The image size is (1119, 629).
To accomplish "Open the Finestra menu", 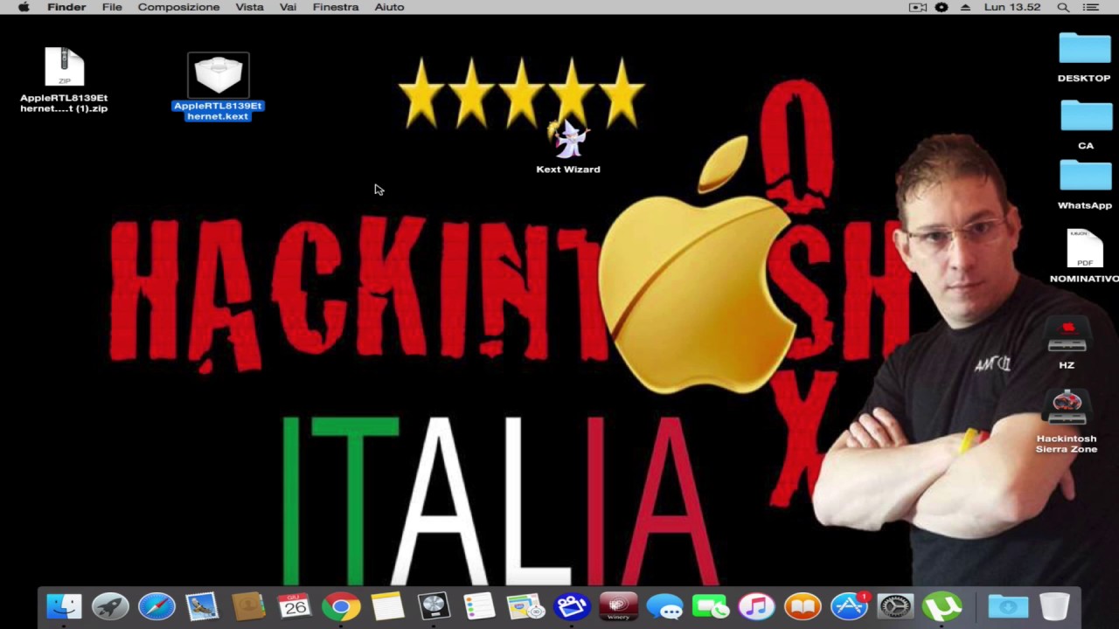I will point(336,7).
